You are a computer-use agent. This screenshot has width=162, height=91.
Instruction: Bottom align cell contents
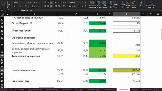pos(51,3)
